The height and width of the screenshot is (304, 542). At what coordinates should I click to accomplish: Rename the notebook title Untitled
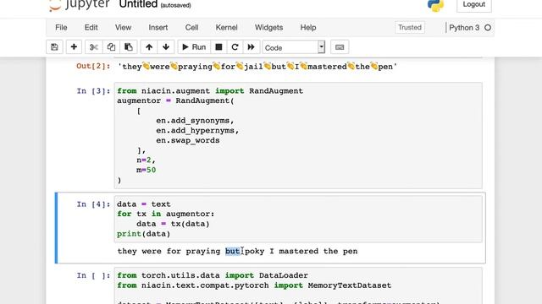pyautogui.click(x=138, y=4)
